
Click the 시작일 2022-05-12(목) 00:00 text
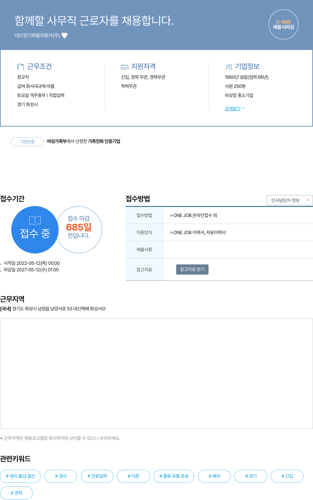pyautogui.click(x=32, y=263)
